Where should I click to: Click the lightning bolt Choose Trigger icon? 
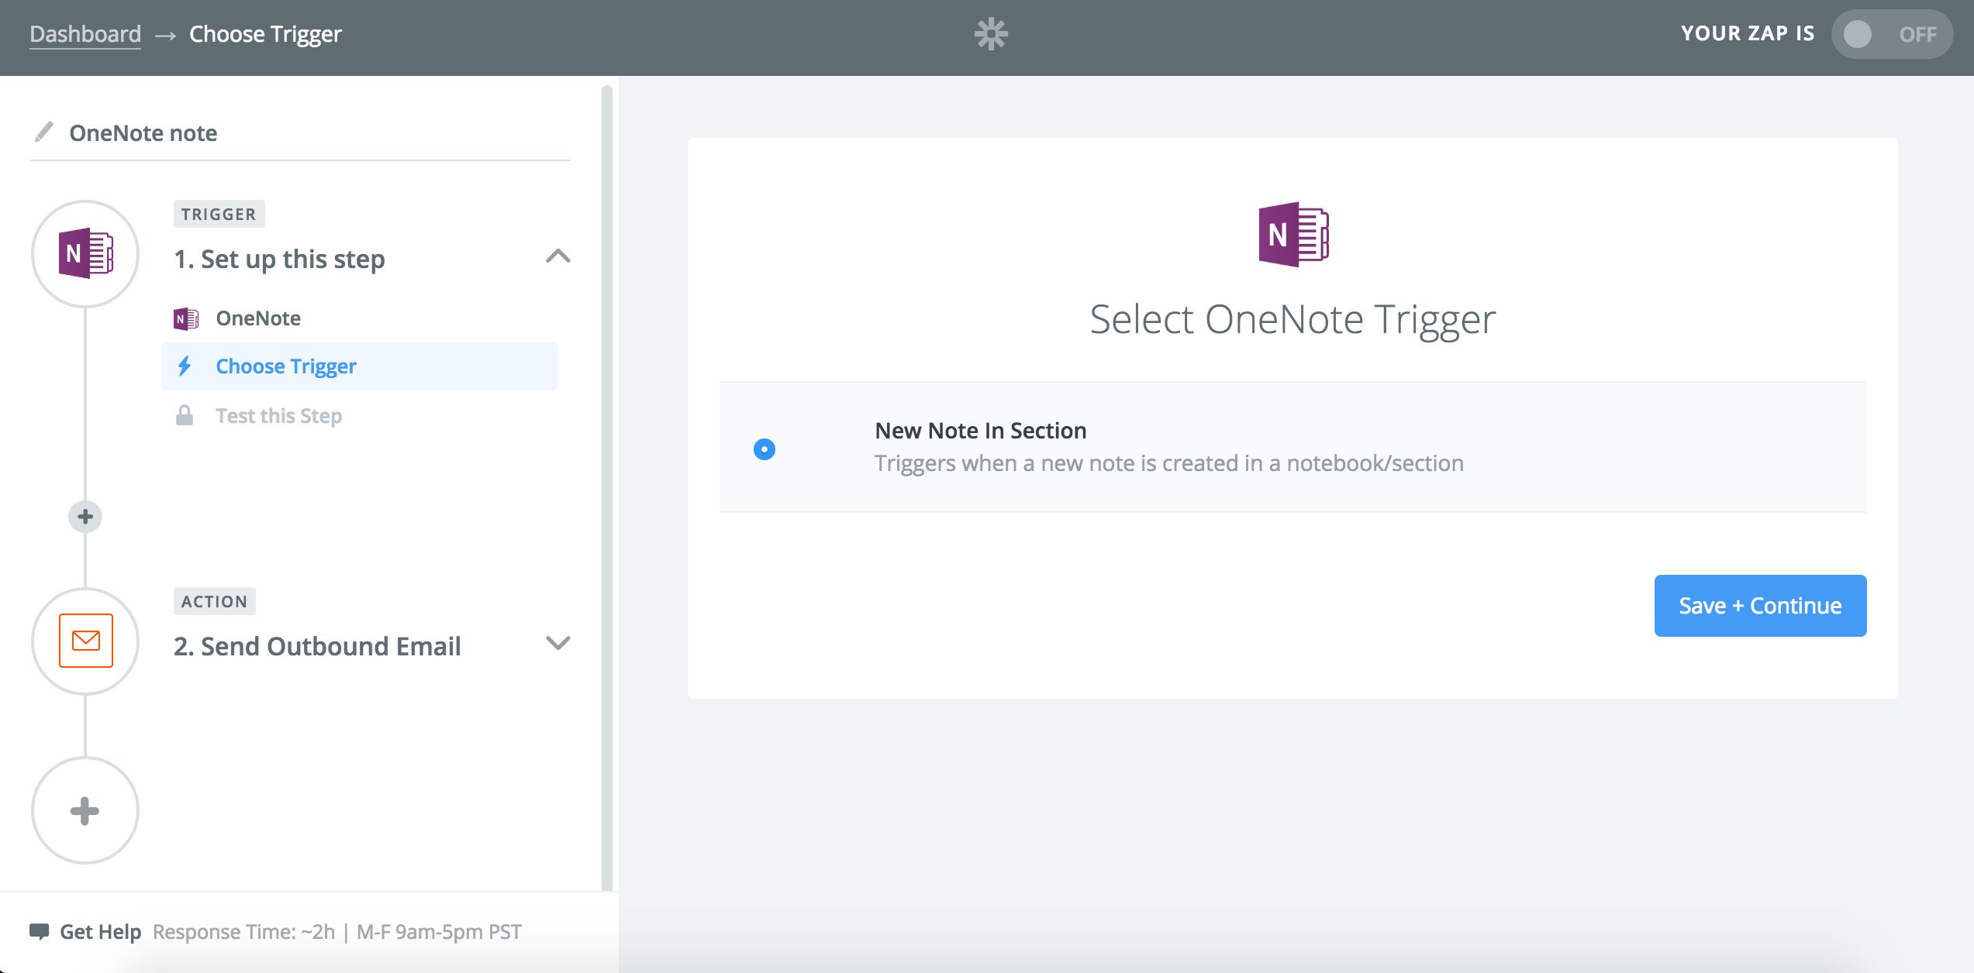coord(185,366)
